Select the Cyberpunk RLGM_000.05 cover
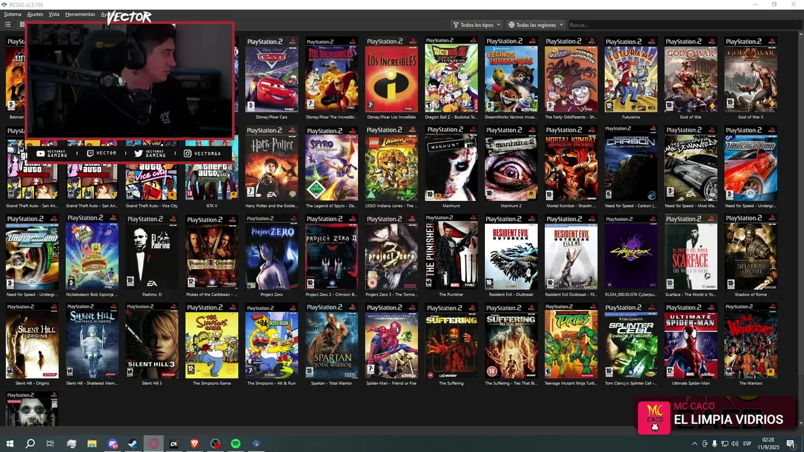Image resolution: width=804 pixels, height=452 pixels. click(631, 252)
